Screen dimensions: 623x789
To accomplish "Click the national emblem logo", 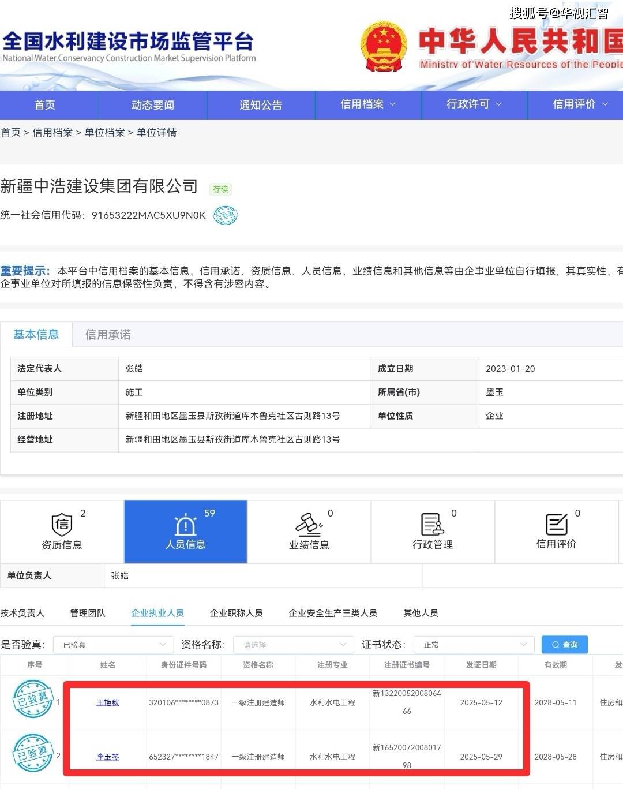I will 384,47.
